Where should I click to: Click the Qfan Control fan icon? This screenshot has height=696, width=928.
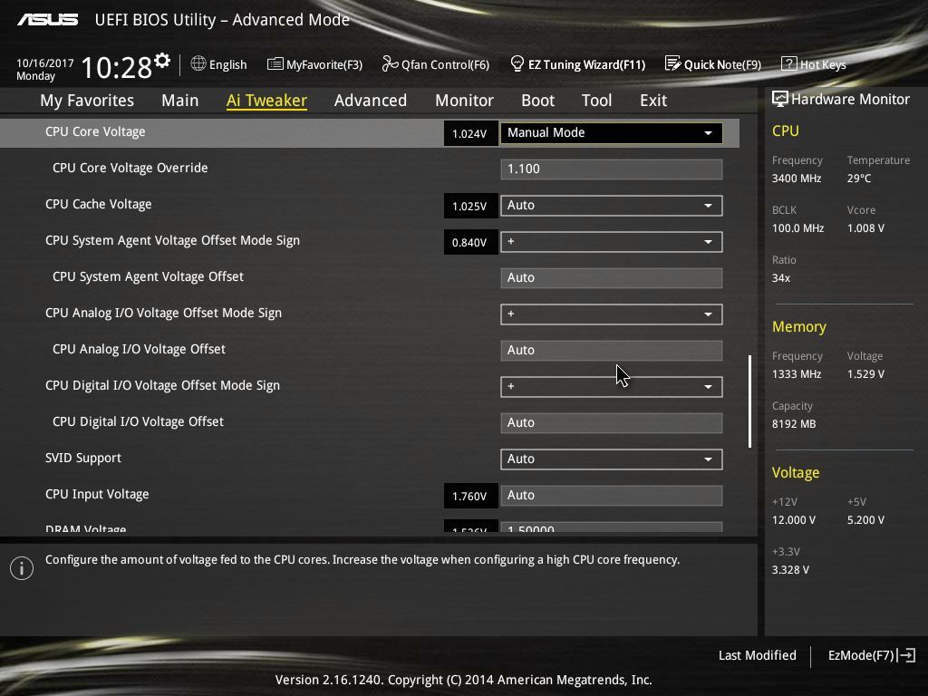click(x=390, y=63)
